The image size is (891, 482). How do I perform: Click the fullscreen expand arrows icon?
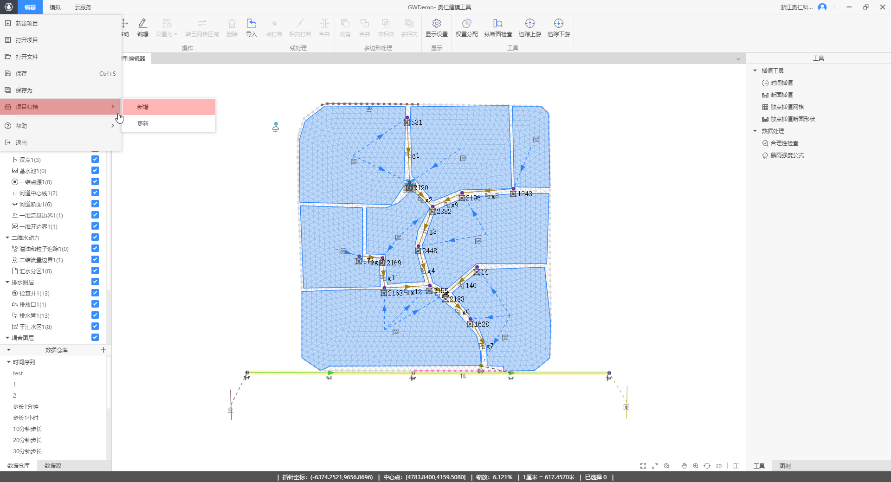click(x=655, y=466)
